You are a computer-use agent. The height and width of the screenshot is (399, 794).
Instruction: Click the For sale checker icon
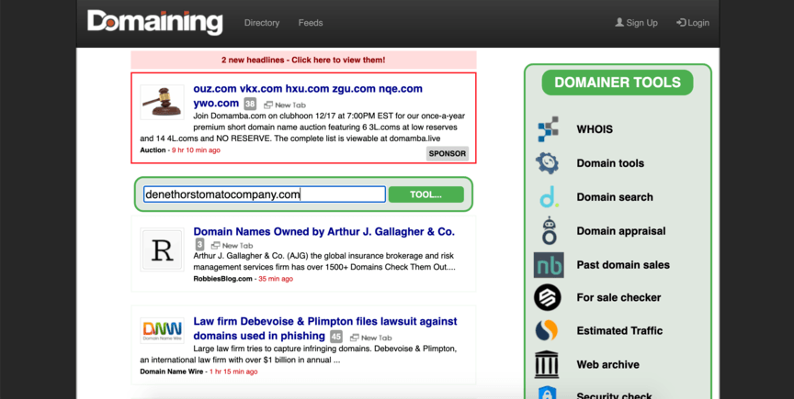click(548, 297)
